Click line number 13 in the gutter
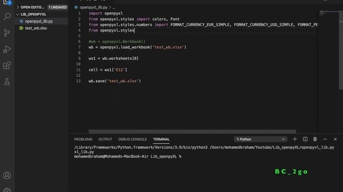Image resolution: width=343 pixels, height=192 pixels. click(x=78, y=81)
